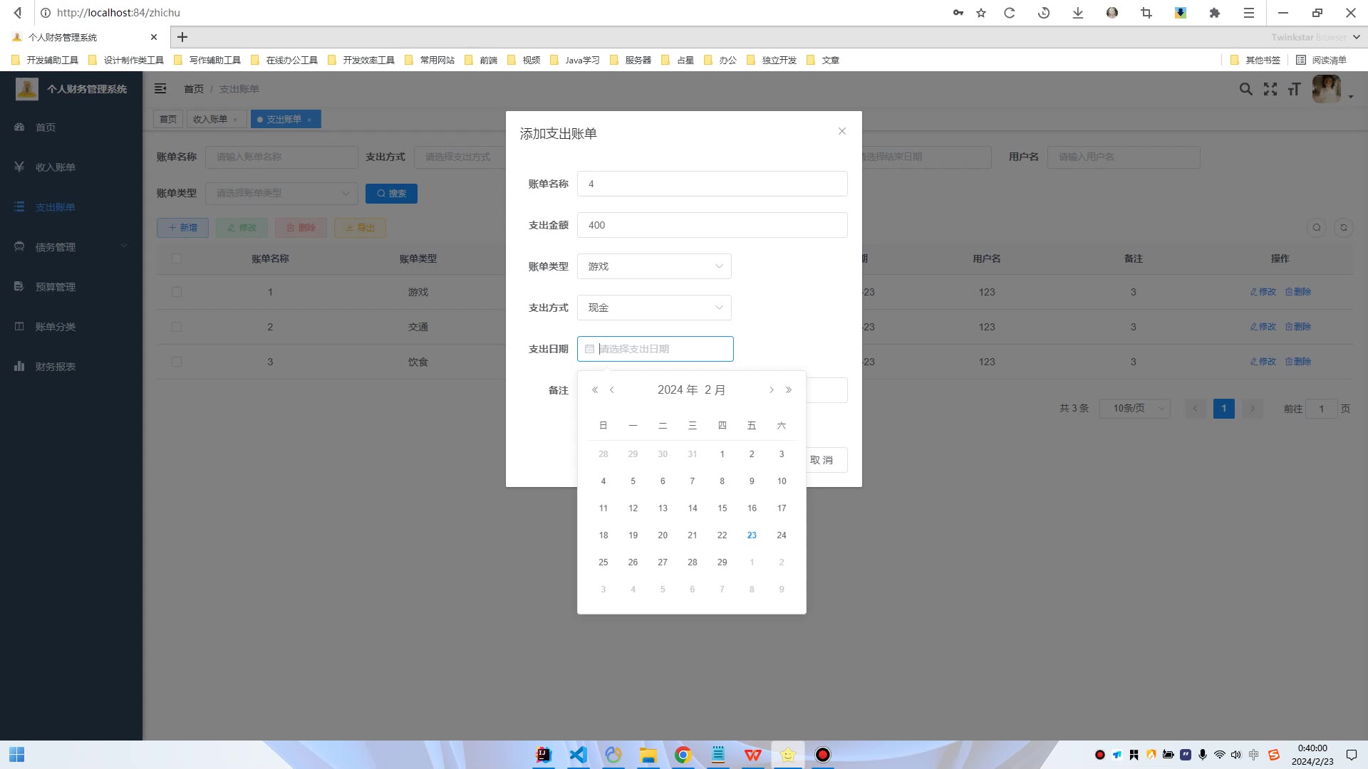Click the 新增 button
Viewport: 1368px width, 769px height.
pos(182,228)
